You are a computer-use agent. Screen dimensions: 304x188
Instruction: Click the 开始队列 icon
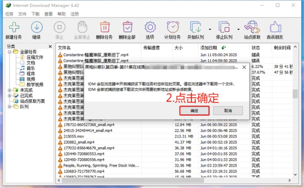point(196,27)
